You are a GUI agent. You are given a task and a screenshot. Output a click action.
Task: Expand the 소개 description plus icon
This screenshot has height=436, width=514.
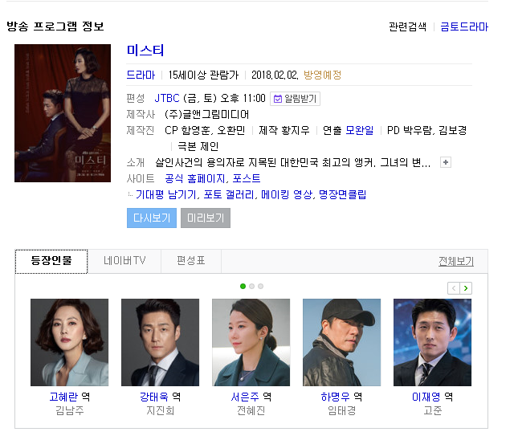446,162
